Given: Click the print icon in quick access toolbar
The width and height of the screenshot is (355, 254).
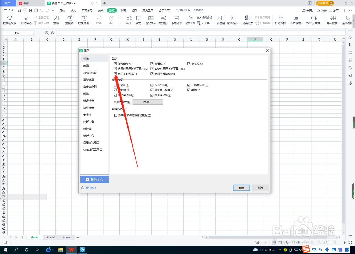Looking at the screenshot, I should click(x=30, y=10).
